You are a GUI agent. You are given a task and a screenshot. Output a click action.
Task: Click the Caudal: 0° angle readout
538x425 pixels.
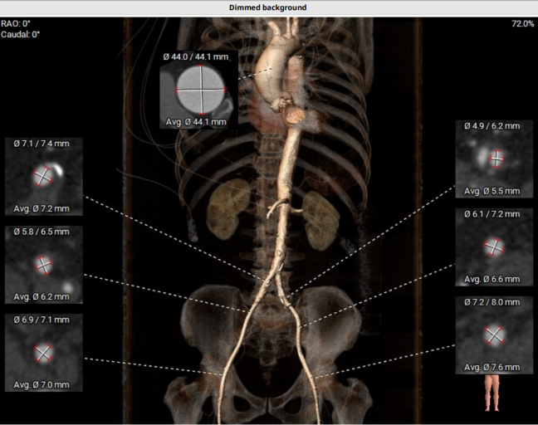click(23, 34)
